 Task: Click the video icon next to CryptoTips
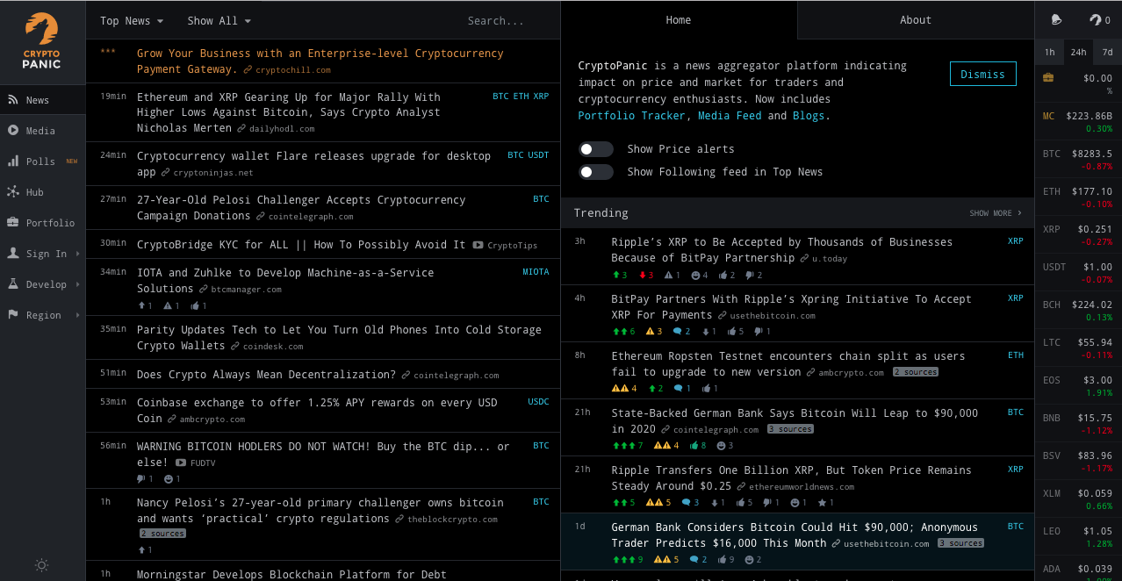(x=478, y=245)
